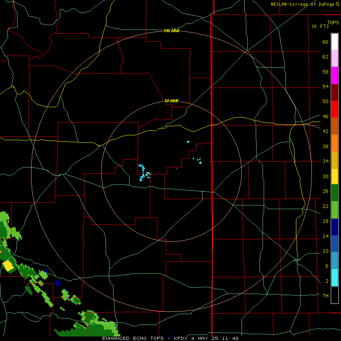Click the black TH legend swatch
Image resolution: width=341 pixels, height=341 pixels.
(x=335, y=295)
